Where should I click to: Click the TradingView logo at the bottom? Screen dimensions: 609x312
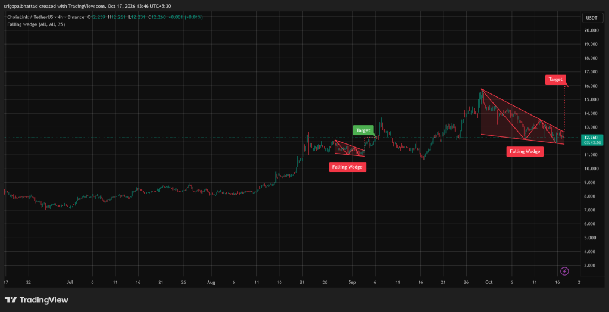[36, 300]
